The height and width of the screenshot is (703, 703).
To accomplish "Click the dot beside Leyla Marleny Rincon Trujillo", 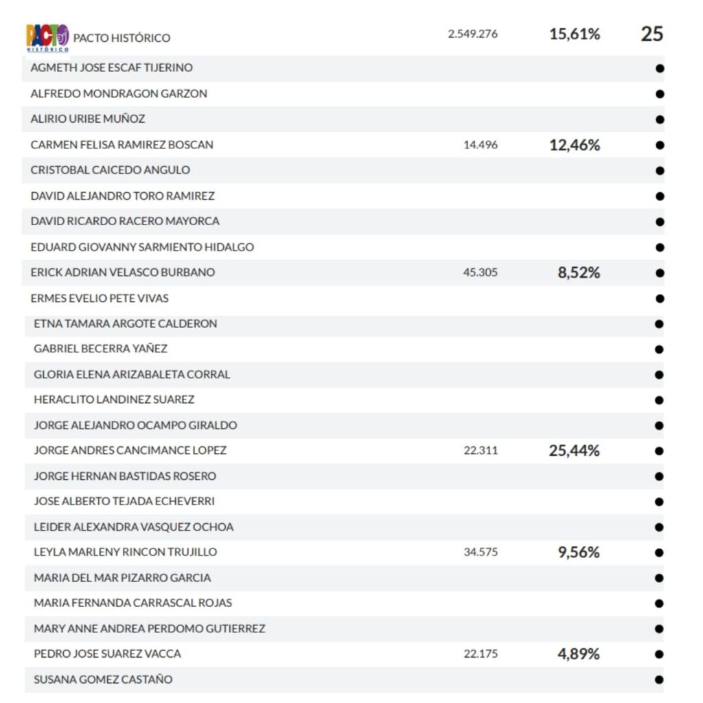I will pyautogui.click(x=660, y=553).
